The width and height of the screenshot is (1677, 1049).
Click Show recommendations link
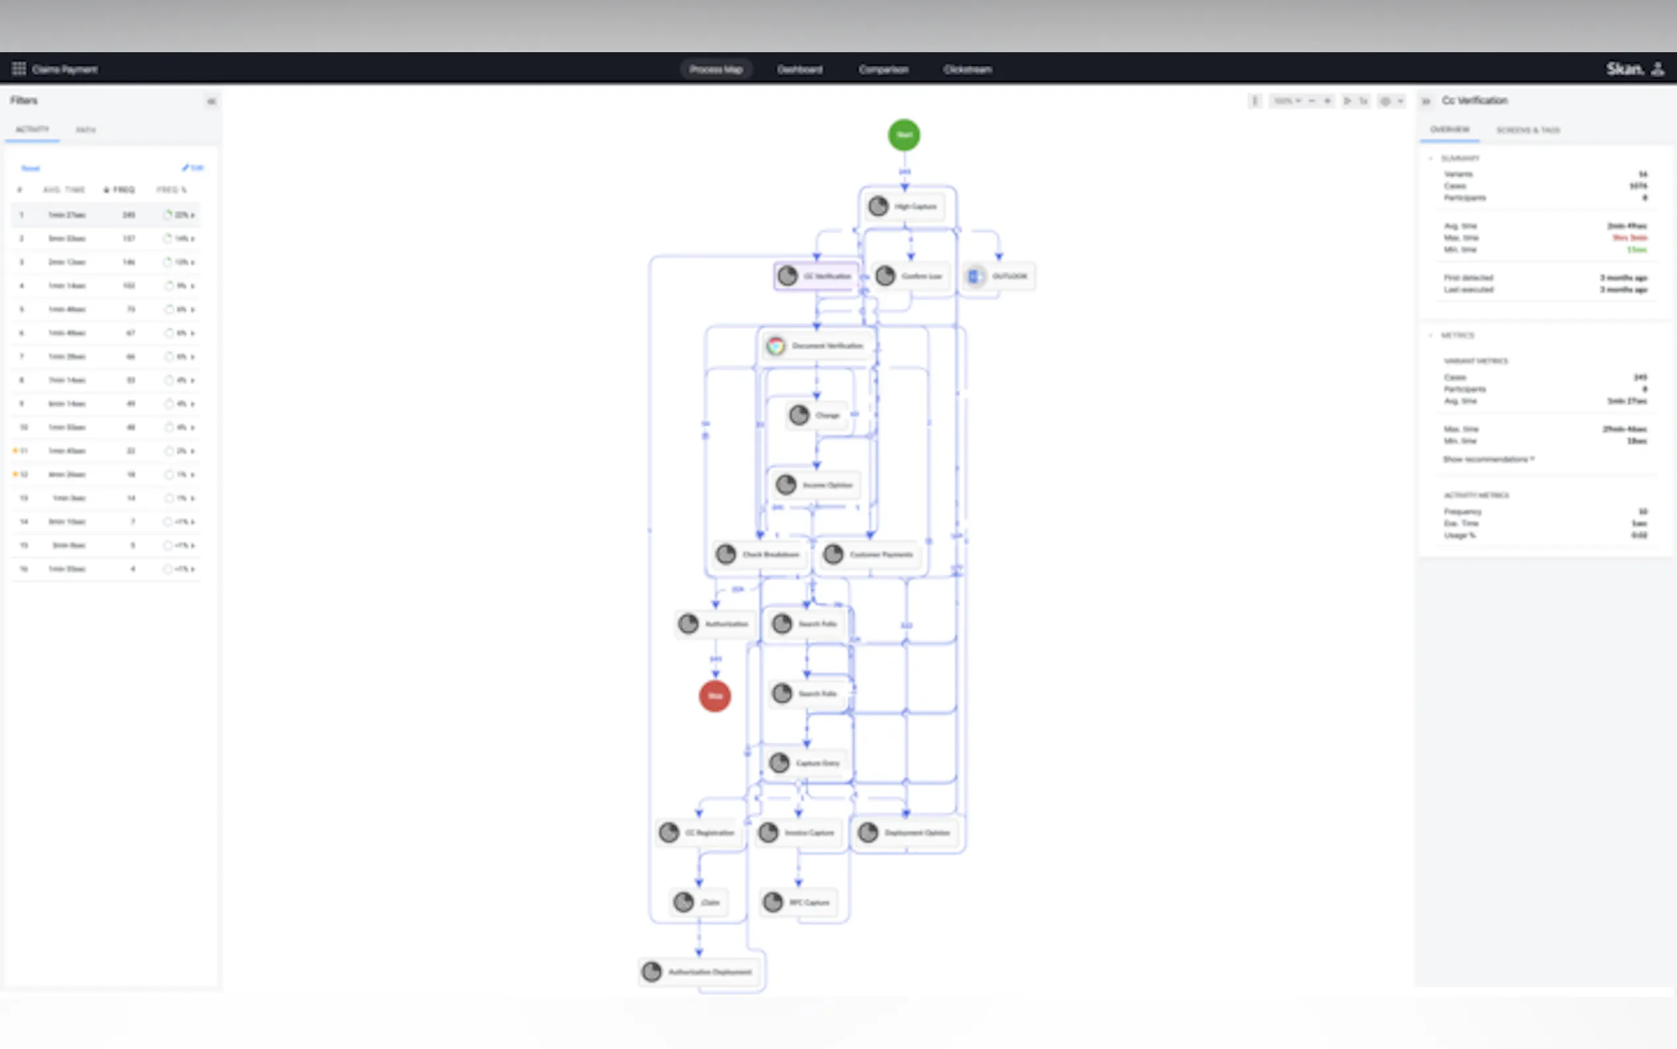1488,459
